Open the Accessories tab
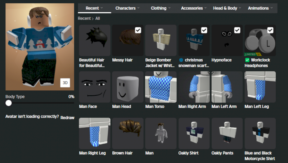Viewport: 288px width, 163px height. click(x=194, y=8)
